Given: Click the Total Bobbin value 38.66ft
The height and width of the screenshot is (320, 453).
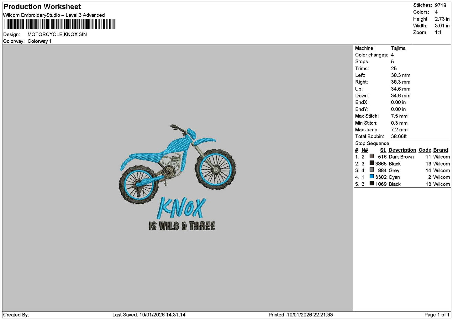Looking at the screenshot, I should coord(399,137).
